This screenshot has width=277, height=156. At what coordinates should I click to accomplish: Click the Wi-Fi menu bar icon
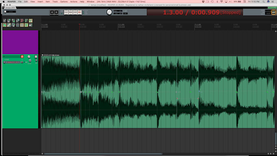point(221,2)
